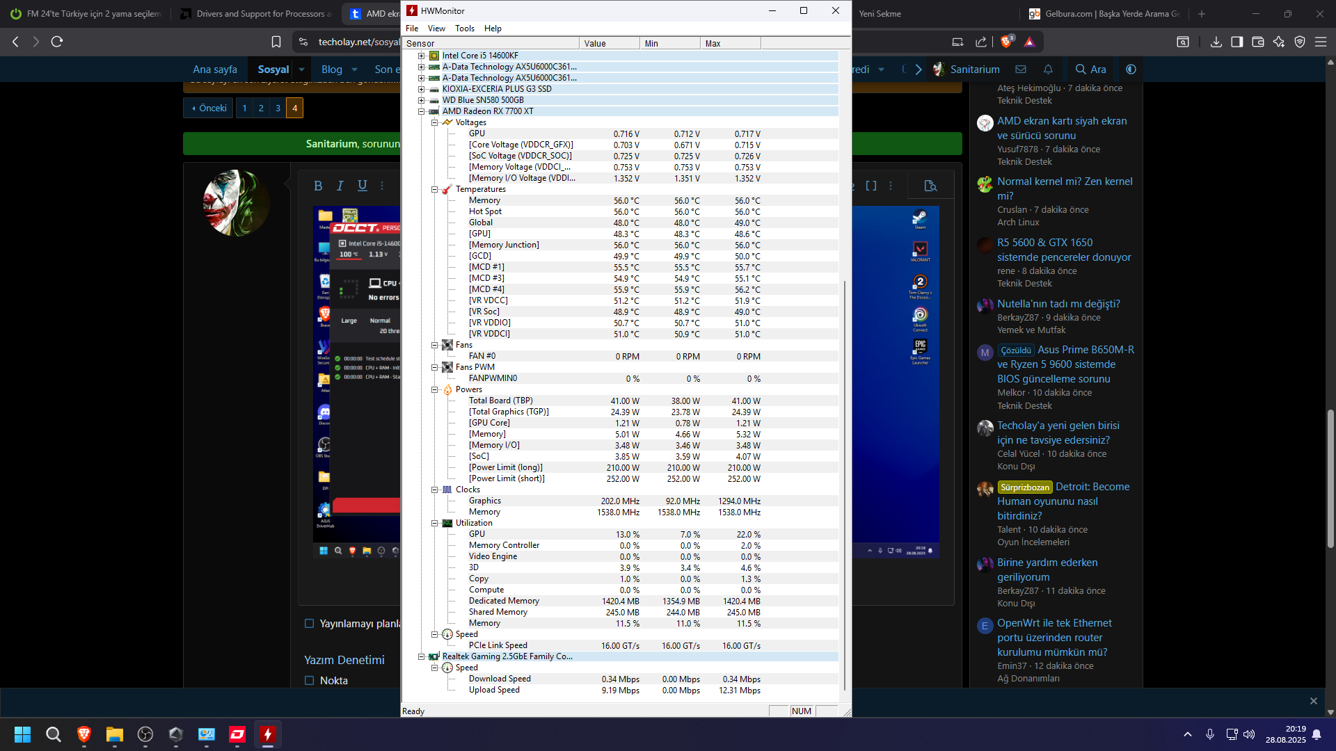Show hidden system tray icons

pyautogui.click(x=1188, y=734)
